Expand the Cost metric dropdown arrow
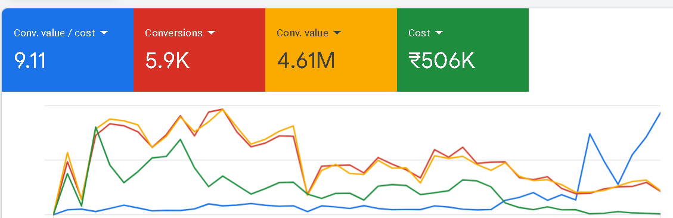Image resolution: width=673 pixels, height=218 pixels. (x=439, y=33)
